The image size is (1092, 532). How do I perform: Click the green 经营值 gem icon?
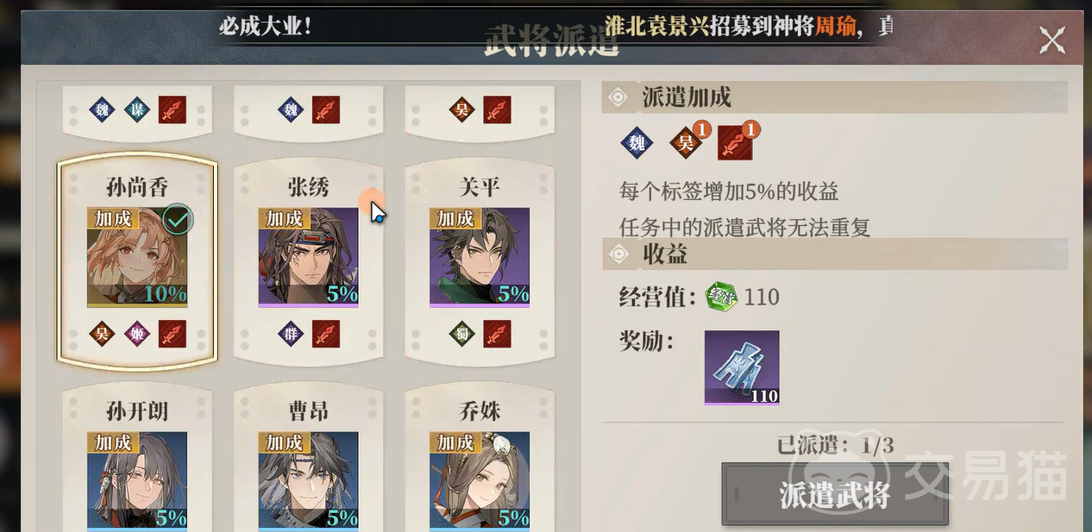[x=721, y=297]
